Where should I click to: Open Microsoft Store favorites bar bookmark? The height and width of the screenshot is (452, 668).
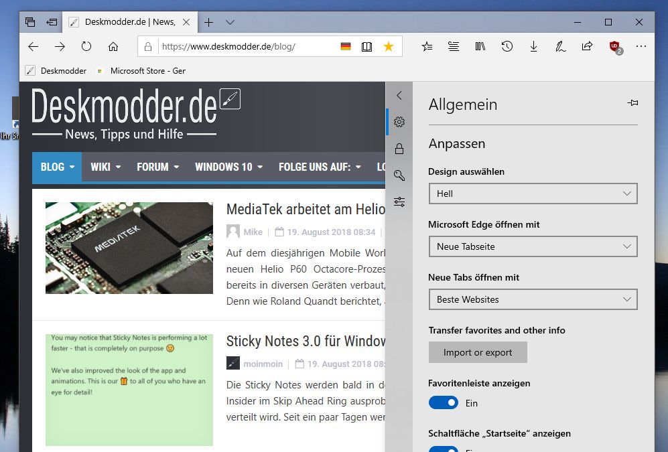(142, 71)
